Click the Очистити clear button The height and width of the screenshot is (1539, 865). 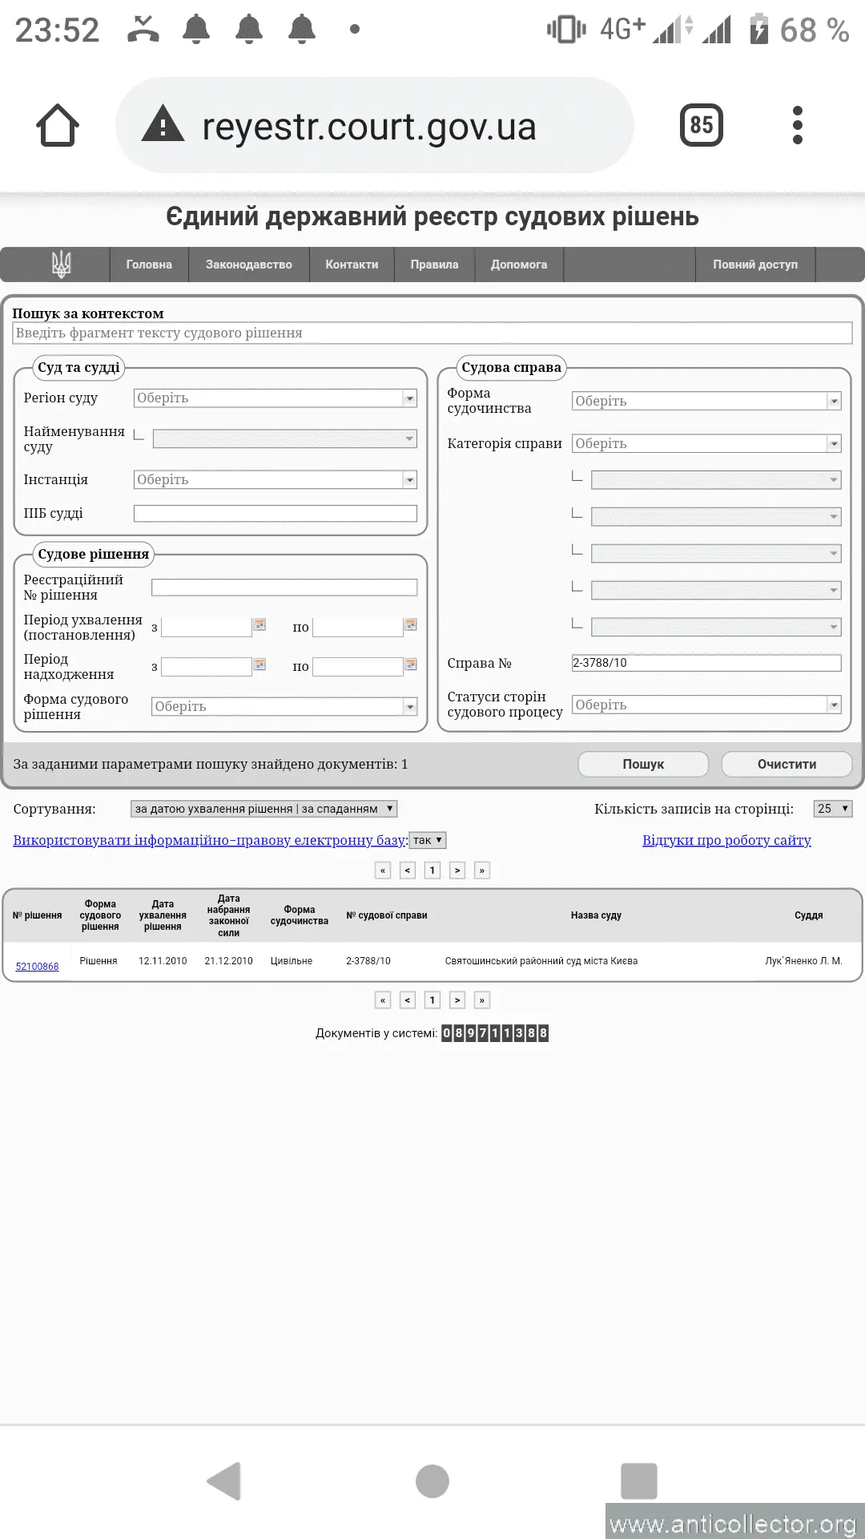click(x=787, y=764)
